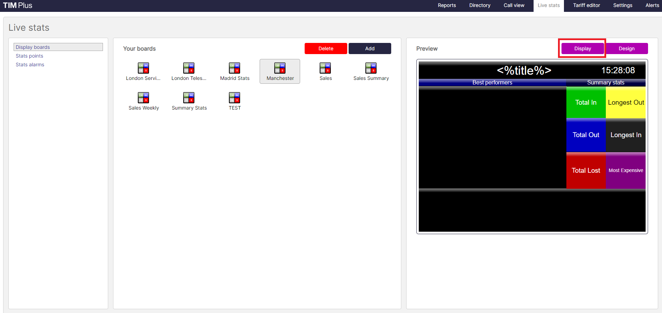
Task: Click the Design button
Action: 626,49
